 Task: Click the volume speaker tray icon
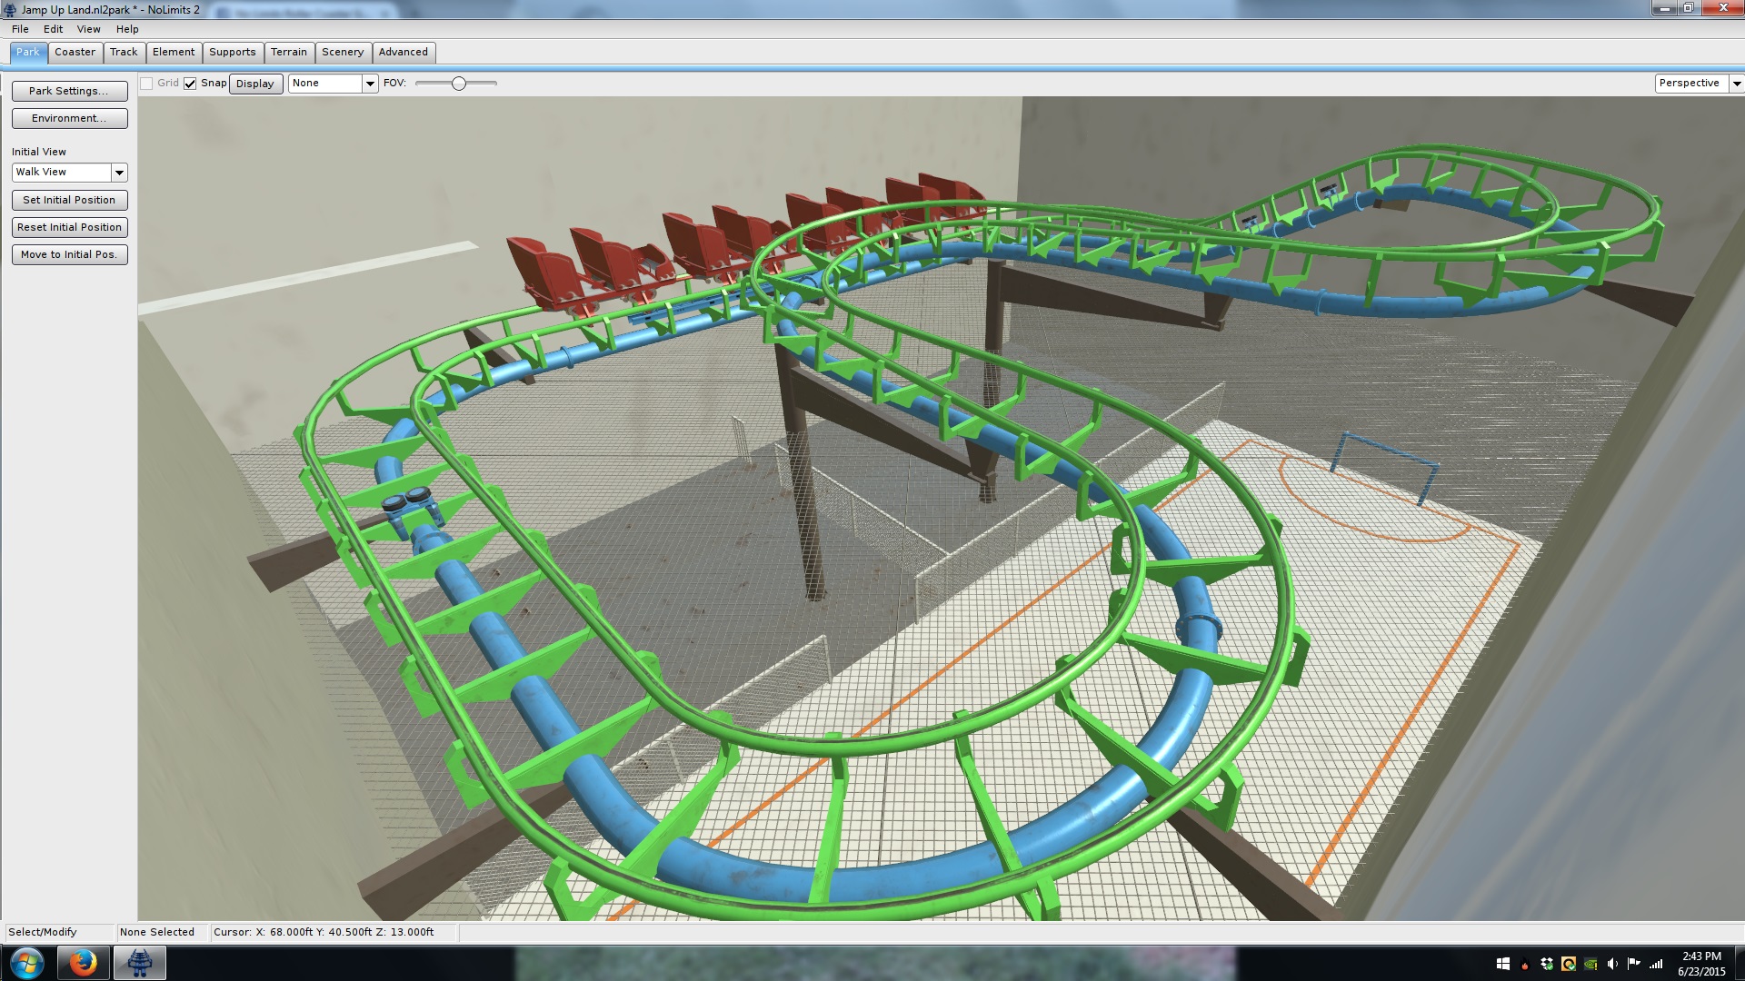tap(1612, 964)
